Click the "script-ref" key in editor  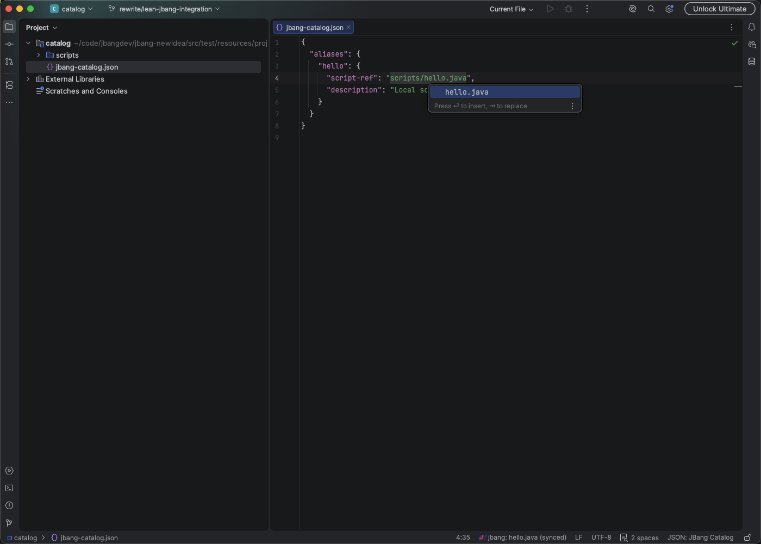(352, 78)
